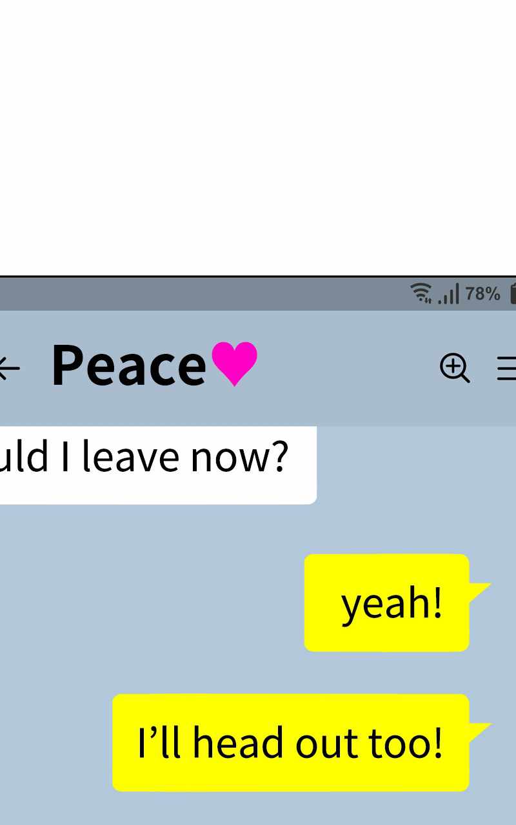Click the 78% battery percentage text

tap(482, 294)
